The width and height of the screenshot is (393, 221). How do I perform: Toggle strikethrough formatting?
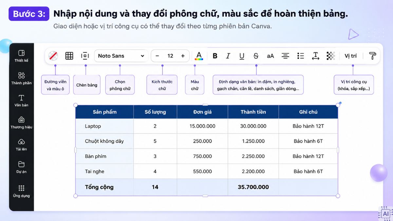coord(256,56)
